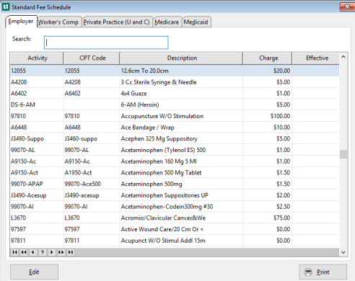Sort by the Effective column header

[x=316, y=58]
